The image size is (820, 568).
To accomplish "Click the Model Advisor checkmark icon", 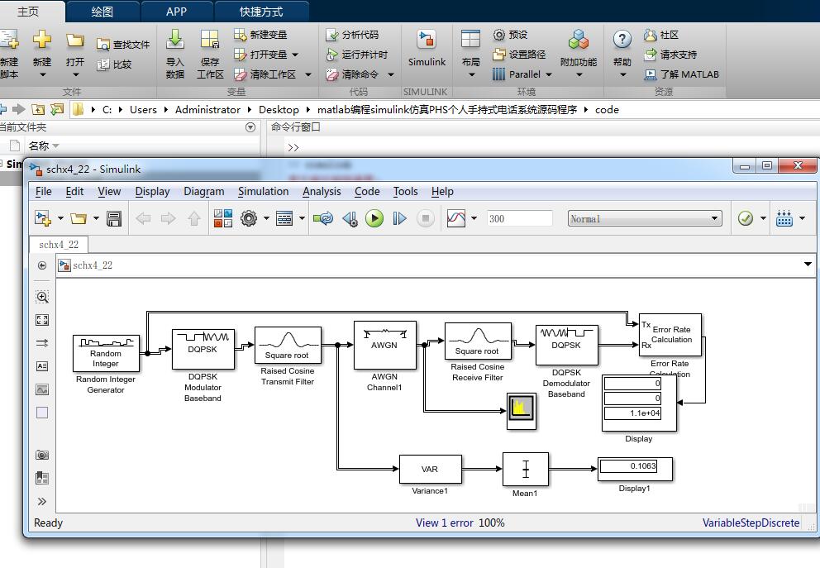I will (x=746, y=218).
